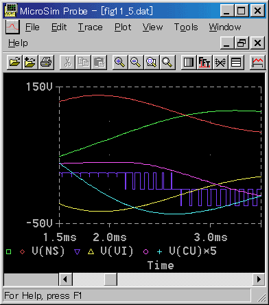
Task: Toggle Log X axis vertical-lines icon
Action: tap(189, 62)
